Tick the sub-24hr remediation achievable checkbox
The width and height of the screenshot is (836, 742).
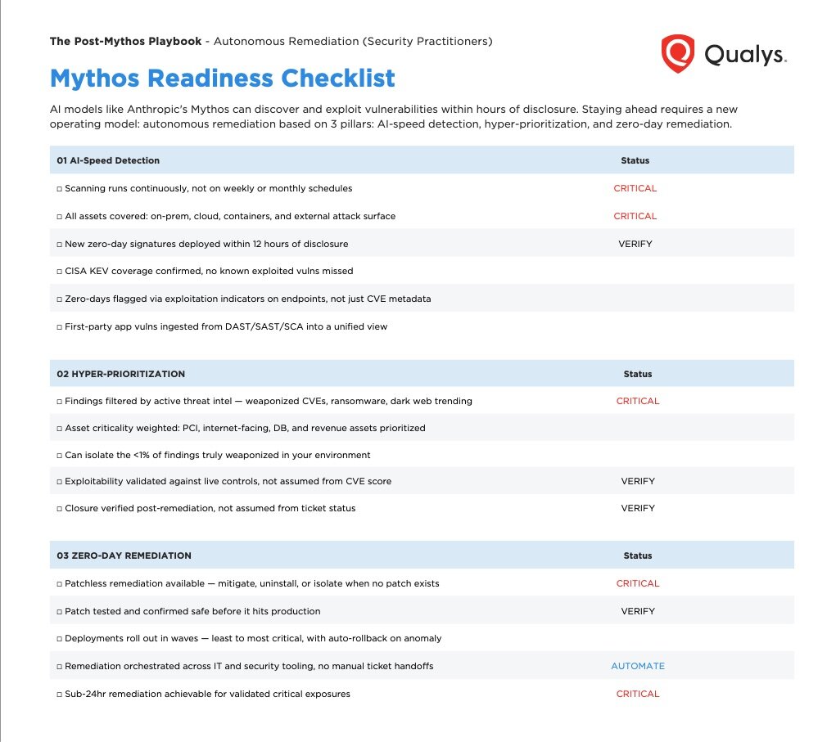click(x=59, y=695)
